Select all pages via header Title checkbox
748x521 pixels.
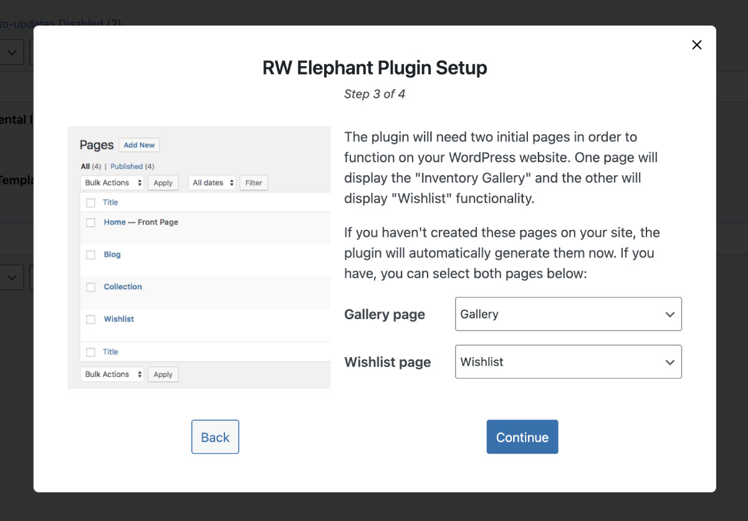(x=91, y=203)
